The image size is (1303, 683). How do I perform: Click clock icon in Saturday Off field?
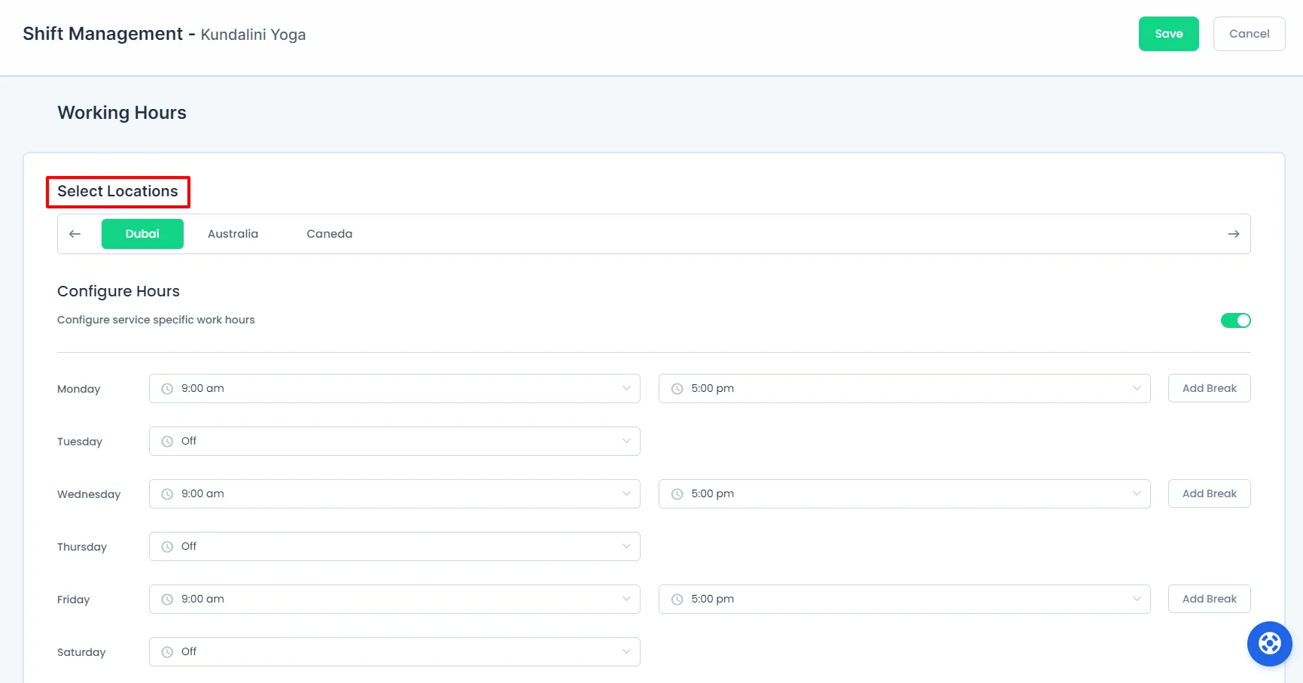point(167,652)
